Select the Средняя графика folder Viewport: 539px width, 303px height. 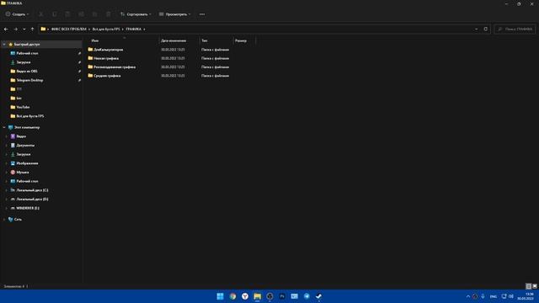(104, 76)
